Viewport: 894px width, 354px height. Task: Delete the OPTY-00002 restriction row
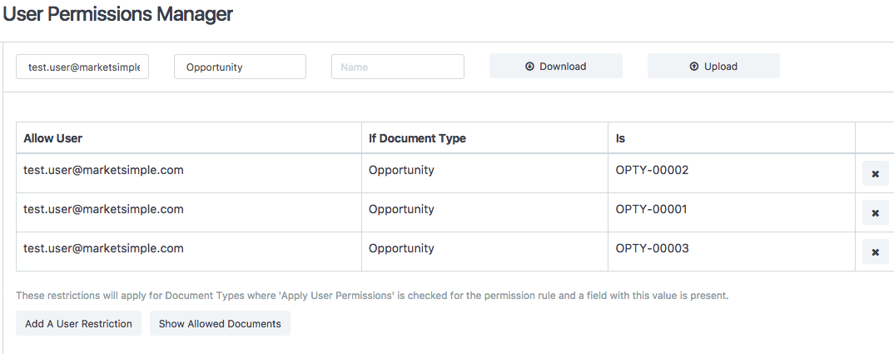pyautogui.click(x=875, y=173)
